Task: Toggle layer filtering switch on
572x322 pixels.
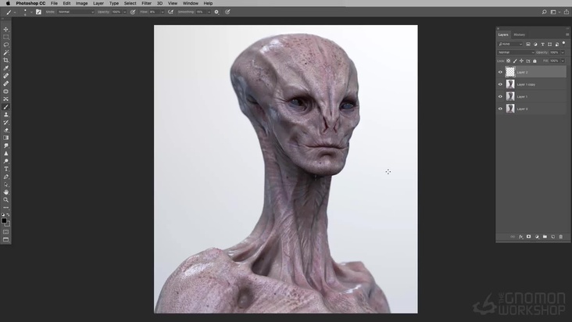Action: tap(563, 44)
